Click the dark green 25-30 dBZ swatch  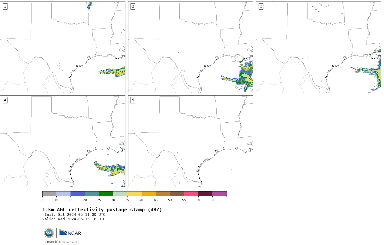coord(106,194)
